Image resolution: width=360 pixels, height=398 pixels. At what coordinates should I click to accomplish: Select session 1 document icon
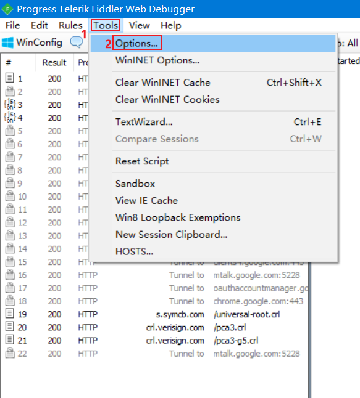pyautogui.click(x=10, y=78)
